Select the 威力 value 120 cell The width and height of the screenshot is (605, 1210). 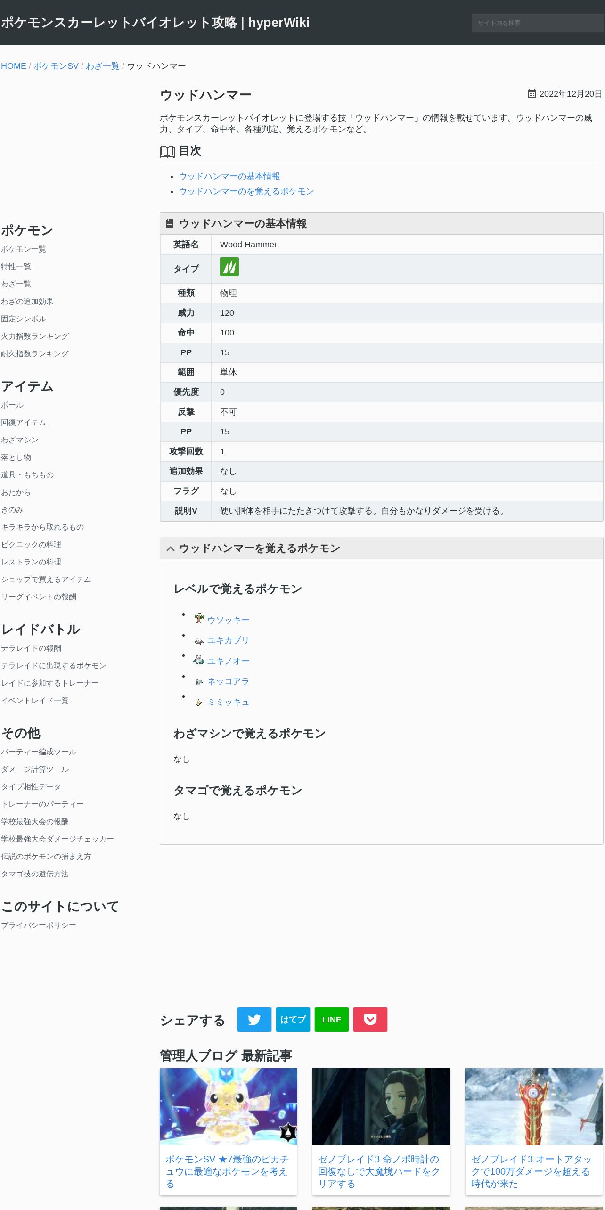(407, 313)
